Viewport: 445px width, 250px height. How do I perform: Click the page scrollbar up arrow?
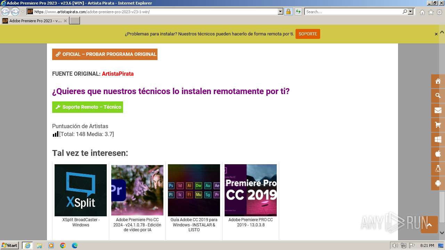coord(442,32)
